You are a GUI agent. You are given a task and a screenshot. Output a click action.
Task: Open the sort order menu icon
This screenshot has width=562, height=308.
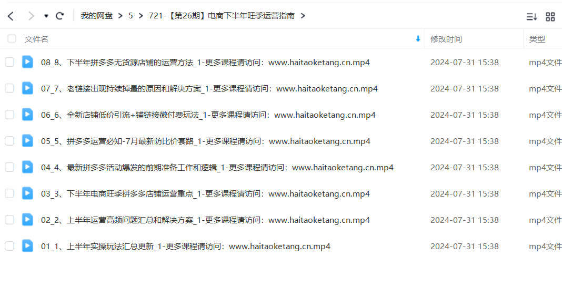(x=531, y=16)
